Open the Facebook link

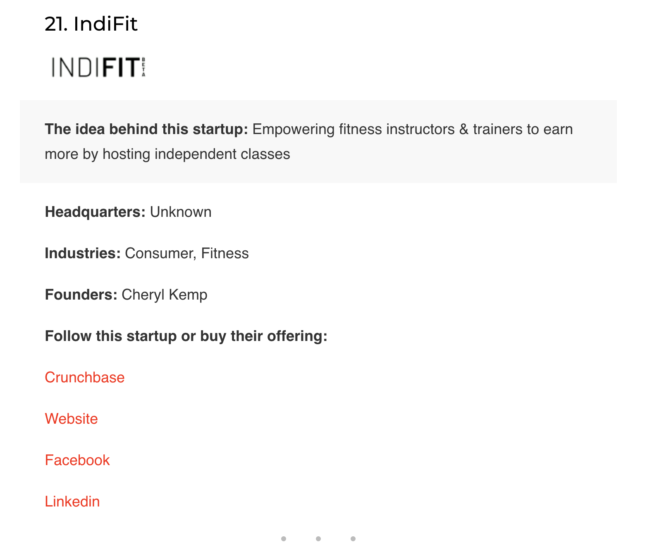pyautogui.click(x=77, y=460)
